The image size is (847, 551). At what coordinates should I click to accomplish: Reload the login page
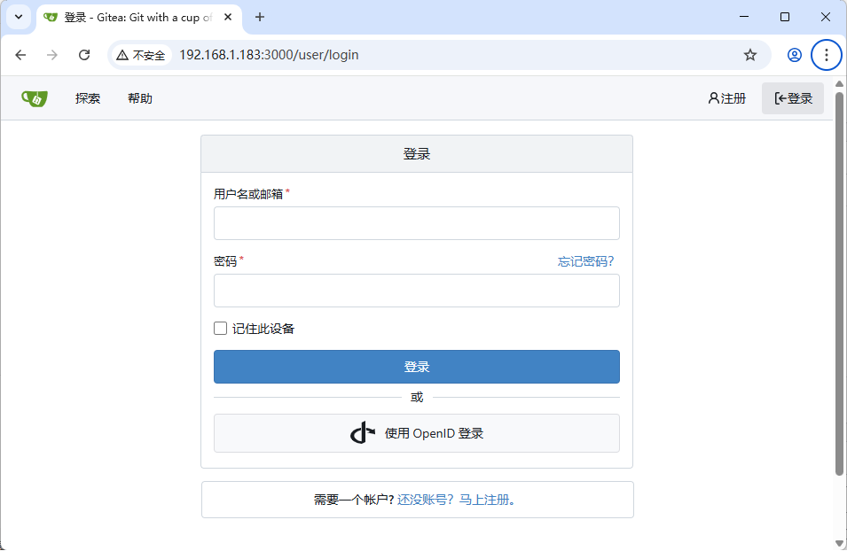tap(84, 55)
